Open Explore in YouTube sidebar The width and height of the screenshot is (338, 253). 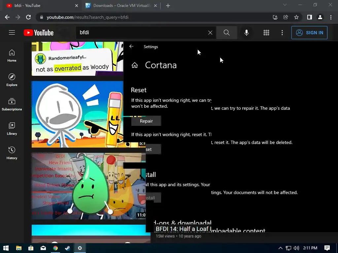pyautogui.click(x=12, y=80)
